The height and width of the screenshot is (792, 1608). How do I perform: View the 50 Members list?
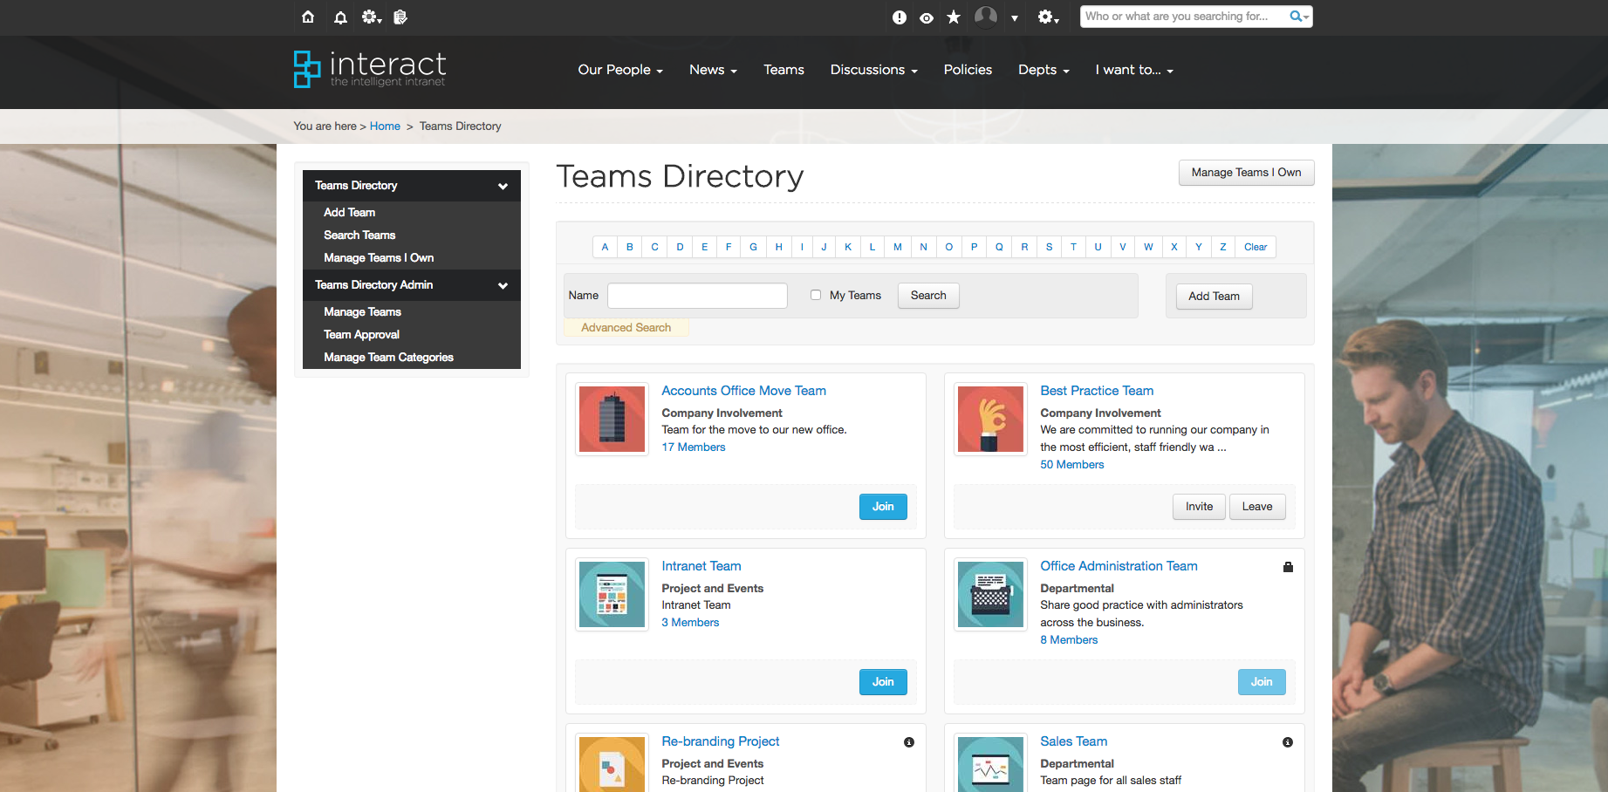1072,465
